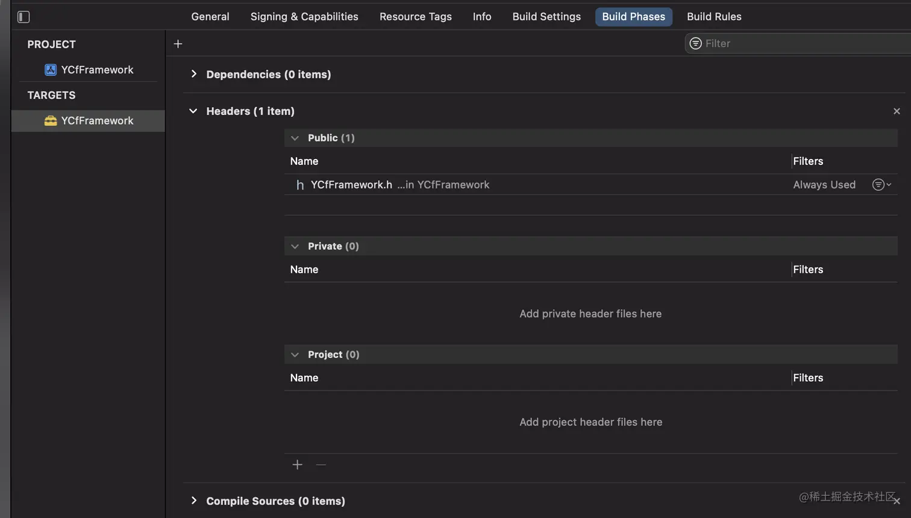
Task: Expand the Compile Sources (0 items) section
Action: pos(193,501)
